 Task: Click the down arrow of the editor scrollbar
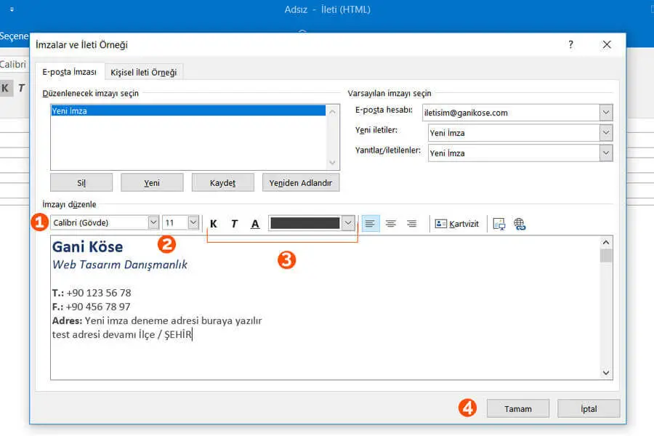tap(606, 373)
